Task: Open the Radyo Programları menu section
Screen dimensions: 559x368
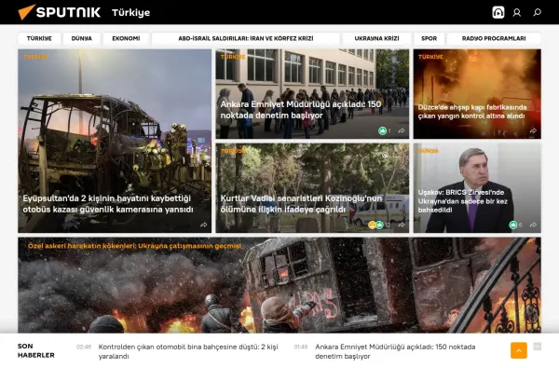Action: pos(494,38)
